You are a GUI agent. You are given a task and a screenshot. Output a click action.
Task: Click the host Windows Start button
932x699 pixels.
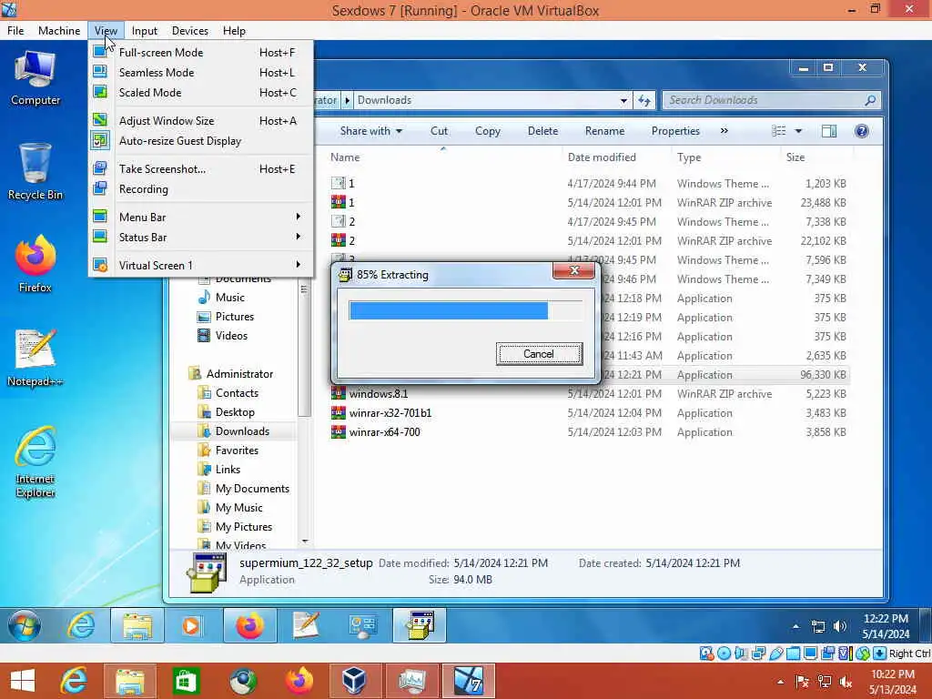pos(23,681)
